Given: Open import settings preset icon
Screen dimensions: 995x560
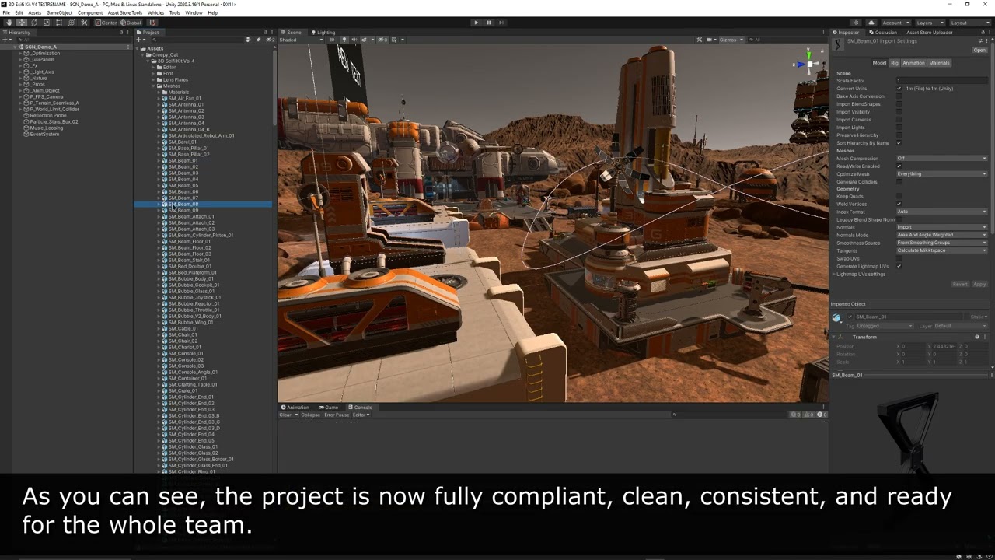Looking at the screenshot, I should pyautogui.click(x=980, y=40).
